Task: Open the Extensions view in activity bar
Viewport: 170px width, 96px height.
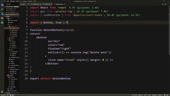Action: [2, 22]
